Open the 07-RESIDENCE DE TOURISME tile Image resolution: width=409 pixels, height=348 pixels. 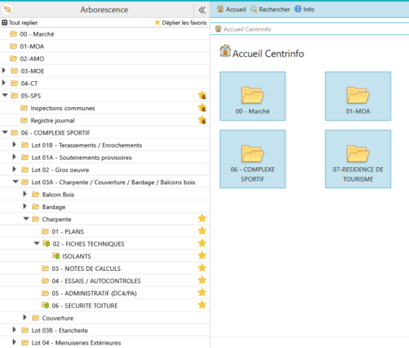(x=358, y=160)
